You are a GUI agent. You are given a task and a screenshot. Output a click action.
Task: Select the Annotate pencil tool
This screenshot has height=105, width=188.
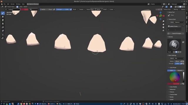(x=3, y=38)
